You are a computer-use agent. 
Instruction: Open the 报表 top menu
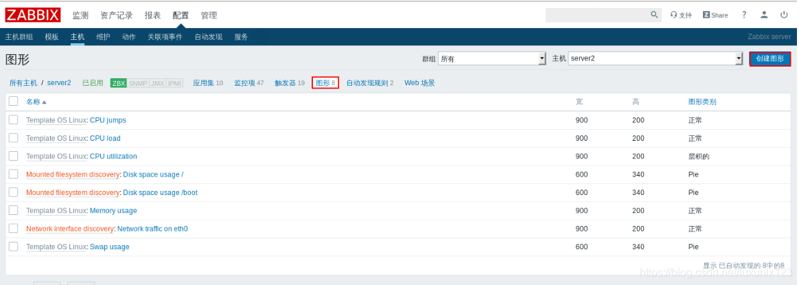point(152,15)
